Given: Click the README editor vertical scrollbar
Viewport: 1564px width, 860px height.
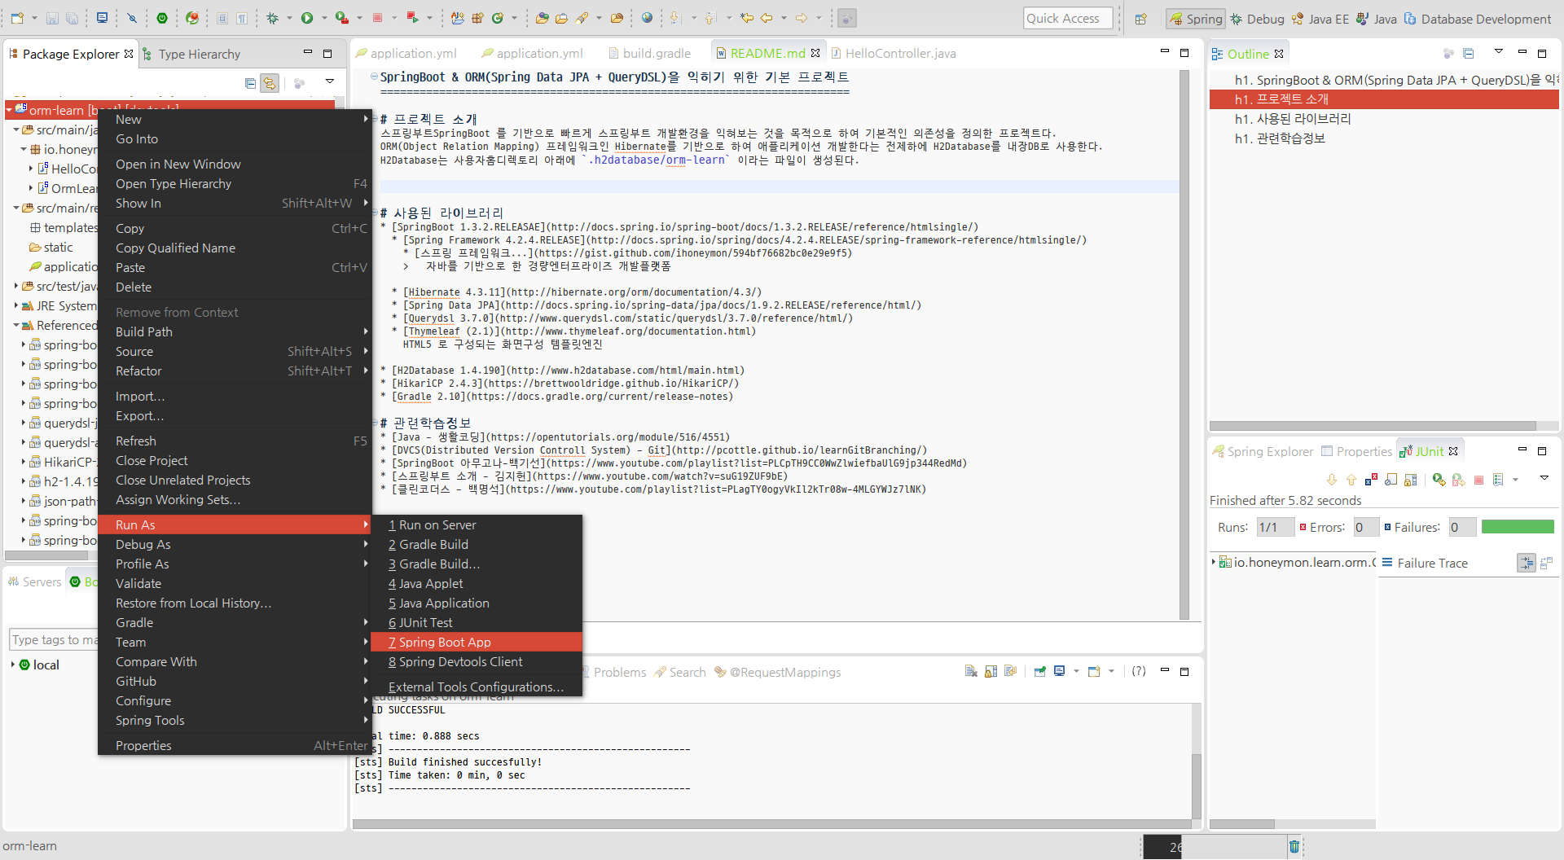Looking at the screenshot, I should coord(1184,344).
